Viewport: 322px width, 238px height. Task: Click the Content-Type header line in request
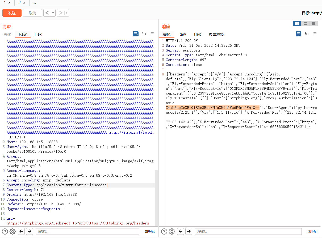pyautogui.click(x=57, y=185)
